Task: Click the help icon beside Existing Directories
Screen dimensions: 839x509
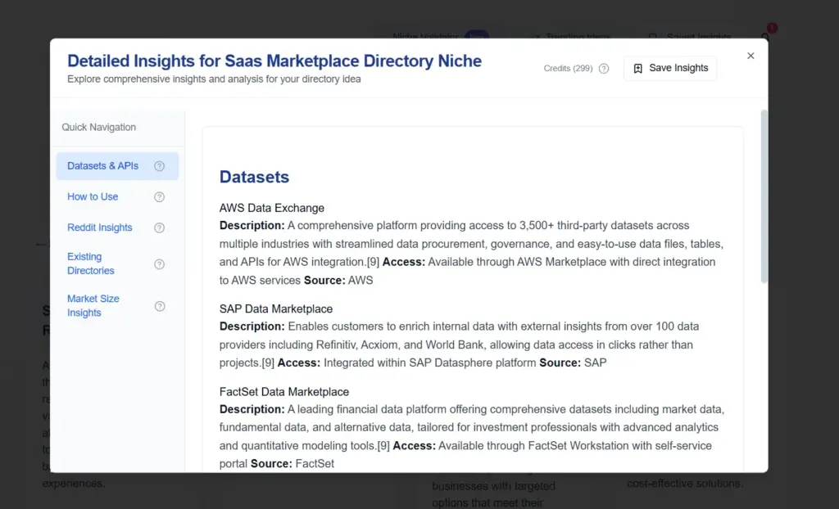Action: pos(160,263)
